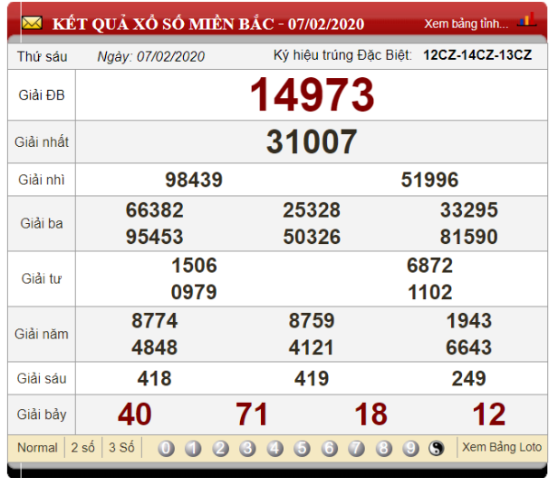Open the Xem Bảng Loto link

[x=501, y=447]
